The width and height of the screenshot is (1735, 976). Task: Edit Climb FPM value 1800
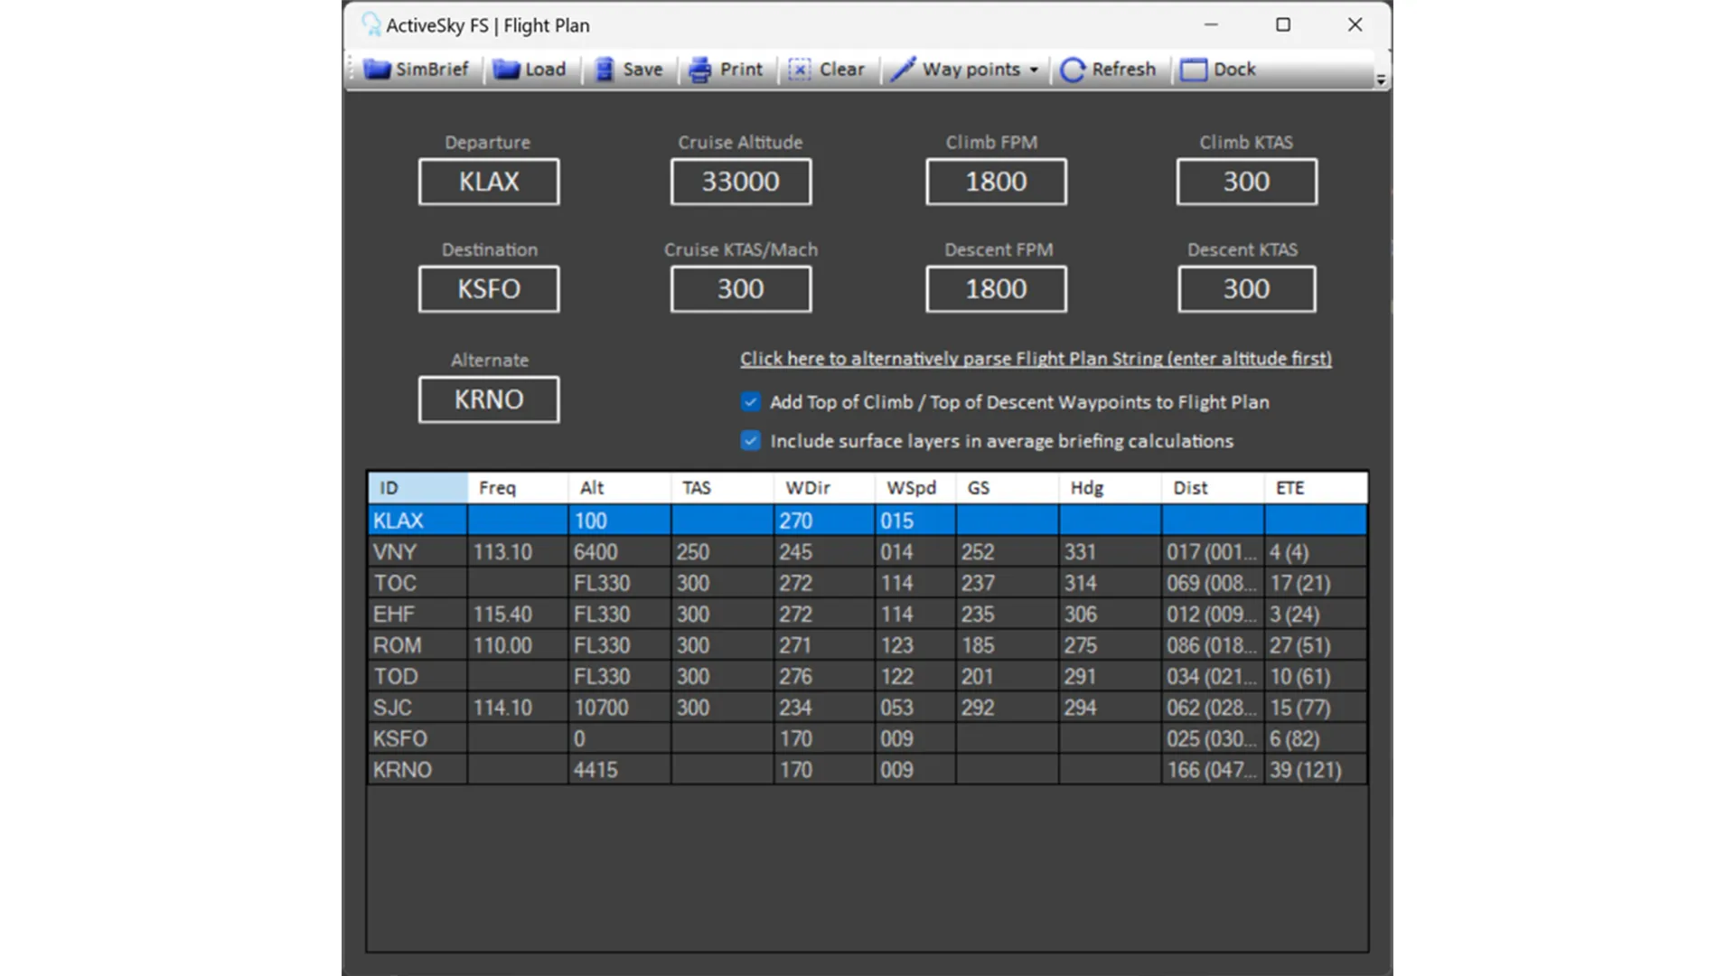click(x=996, y=182)
